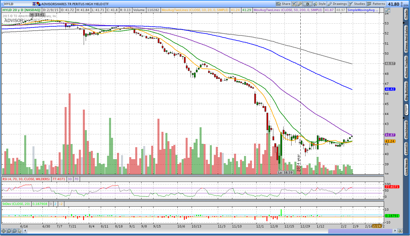Open the D timeframe selector
The height and width of the screenshot is (236, 410).
[307, 4]
